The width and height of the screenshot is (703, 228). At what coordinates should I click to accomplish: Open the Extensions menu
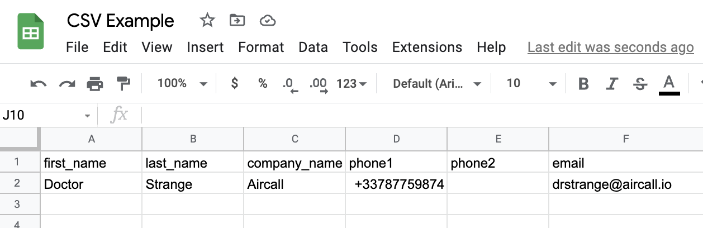(427, 47)
